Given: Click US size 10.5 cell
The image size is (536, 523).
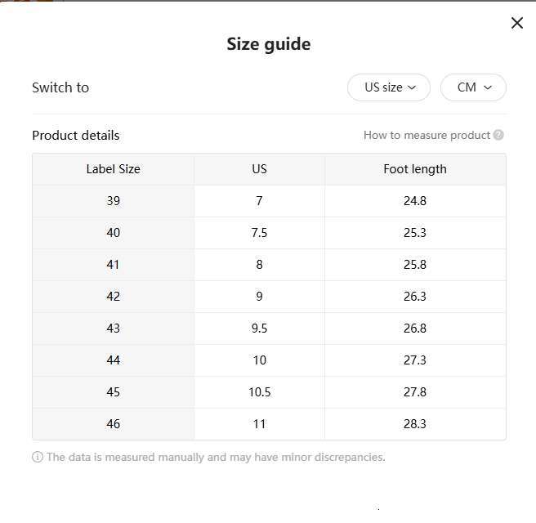Looking at the screenshot, I should coord(259,392).
